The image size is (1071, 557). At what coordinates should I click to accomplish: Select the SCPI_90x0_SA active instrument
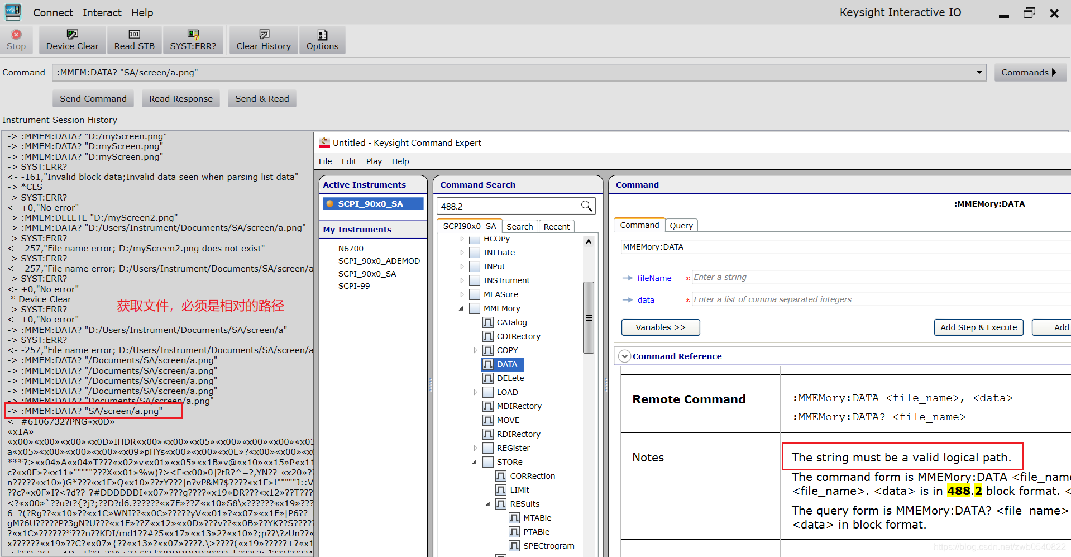pos(373,204)
